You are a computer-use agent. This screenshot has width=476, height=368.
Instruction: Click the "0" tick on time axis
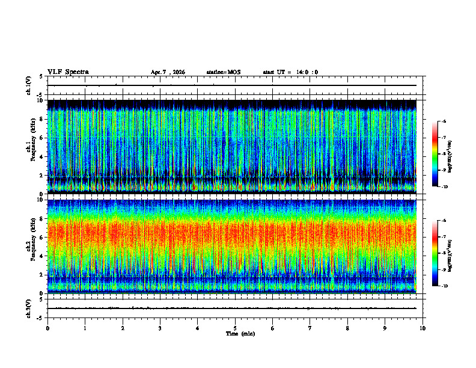(47, 328)
